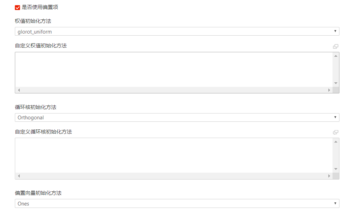Click the up arrow of the 自定义循环核初始化方法 text area scrollbar
This screenshot has height=210, width=355.
coord(336,142)
